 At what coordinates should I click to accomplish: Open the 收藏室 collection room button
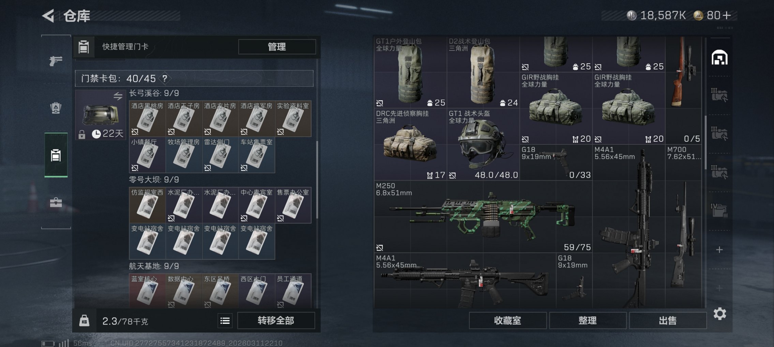pos(508,320)
